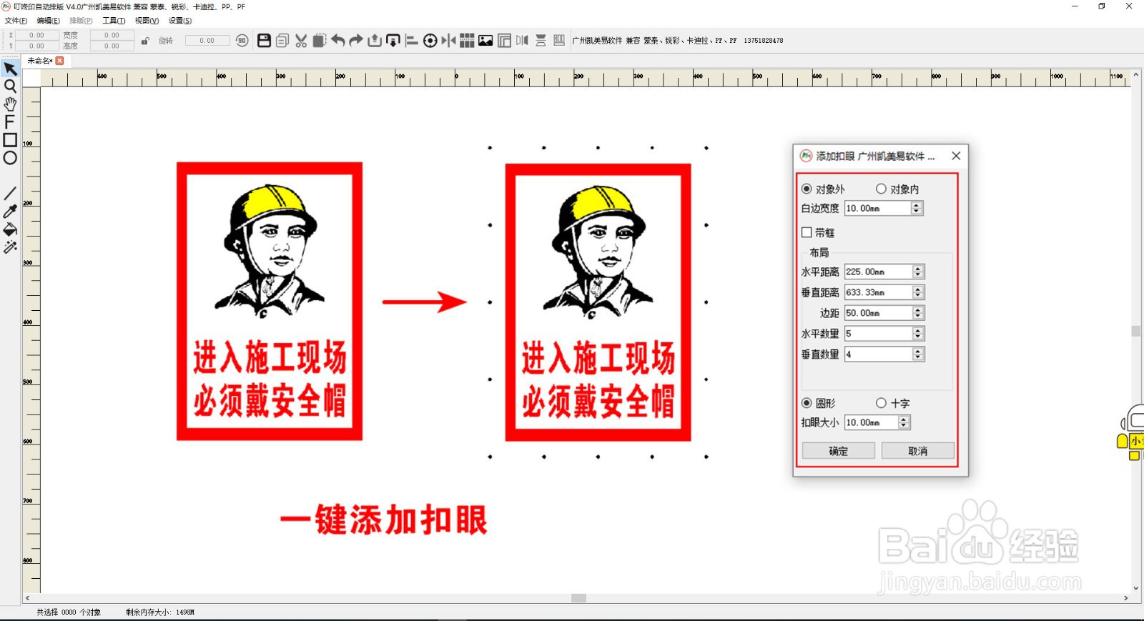This screenshot has height=621, width=1144.
Task: Click the vertical scrollbar down arrow
Action: click(1135, 588)
